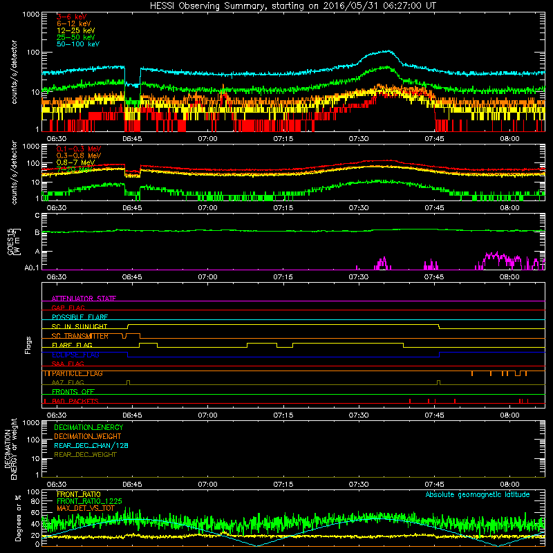This screenshot has width=553, height=553.
Task: Click the GAP_FLAG label
Action: 68,308
